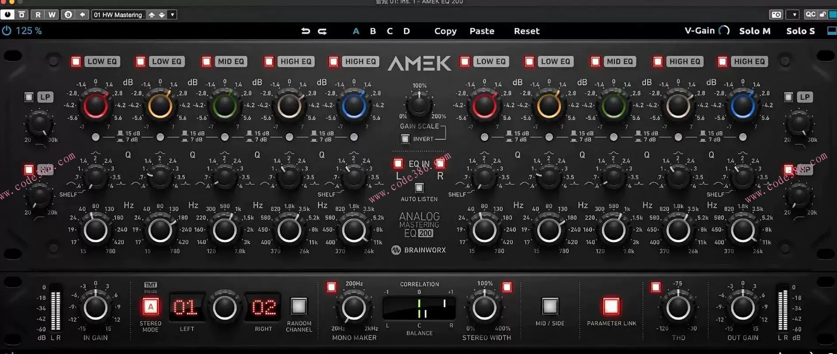
Task: Click the TMT channel selector knob
Action: tap(225, 308)
